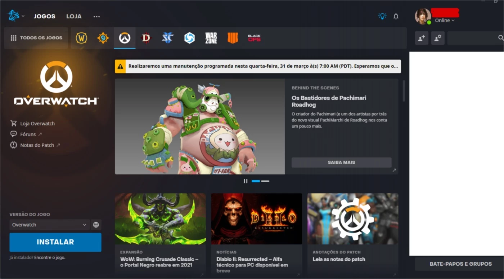Screen dimensions: 504x279
Task: Click the yellow warning triangle icon
Action: (x=120, y=66)
